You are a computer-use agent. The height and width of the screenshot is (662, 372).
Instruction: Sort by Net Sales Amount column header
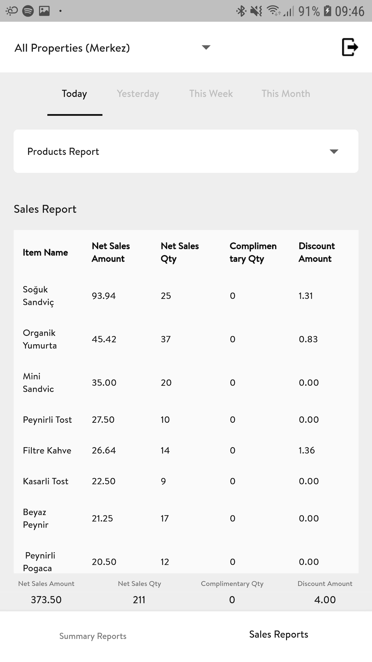(111, 252)
